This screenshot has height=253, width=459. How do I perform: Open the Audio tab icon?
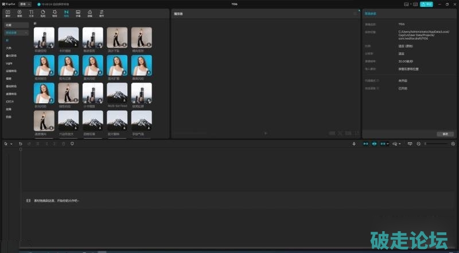coord(20,13)
